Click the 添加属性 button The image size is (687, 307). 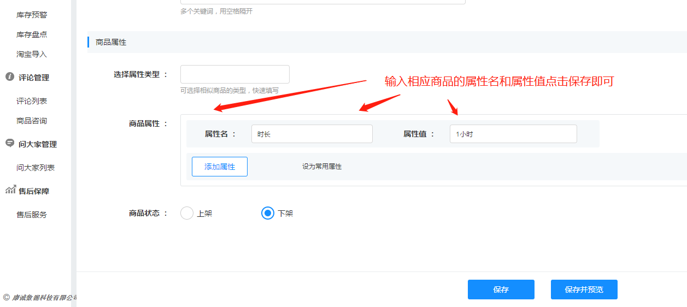point(220,167)
